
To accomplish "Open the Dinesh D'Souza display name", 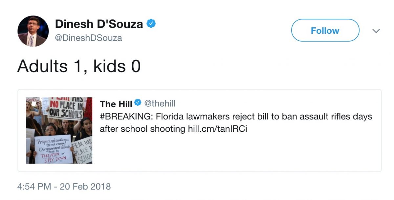I will [99, 24].
